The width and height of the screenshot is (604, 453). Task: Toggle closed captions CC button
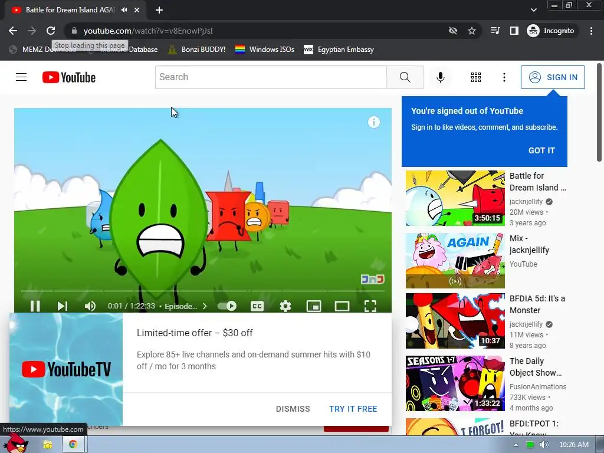point(257,306)
